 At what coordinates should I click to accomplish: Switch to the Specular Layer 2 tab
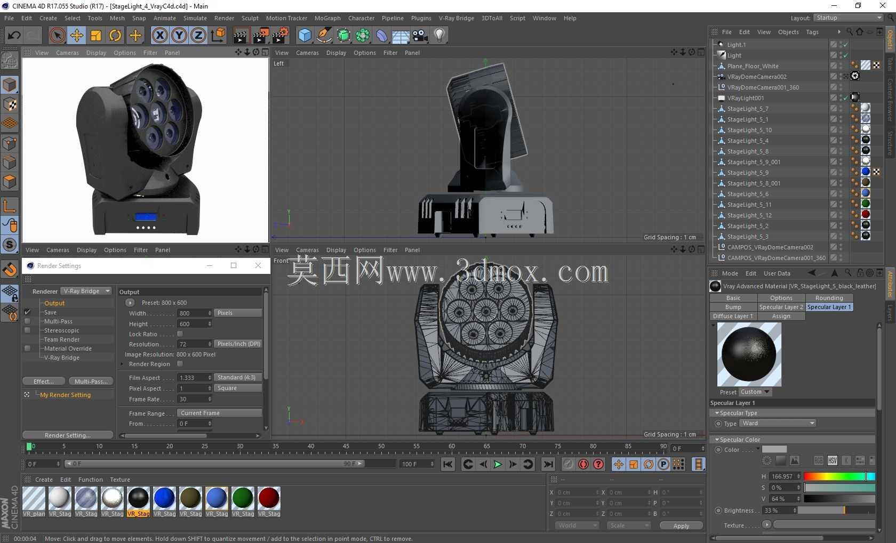[781, 307]
